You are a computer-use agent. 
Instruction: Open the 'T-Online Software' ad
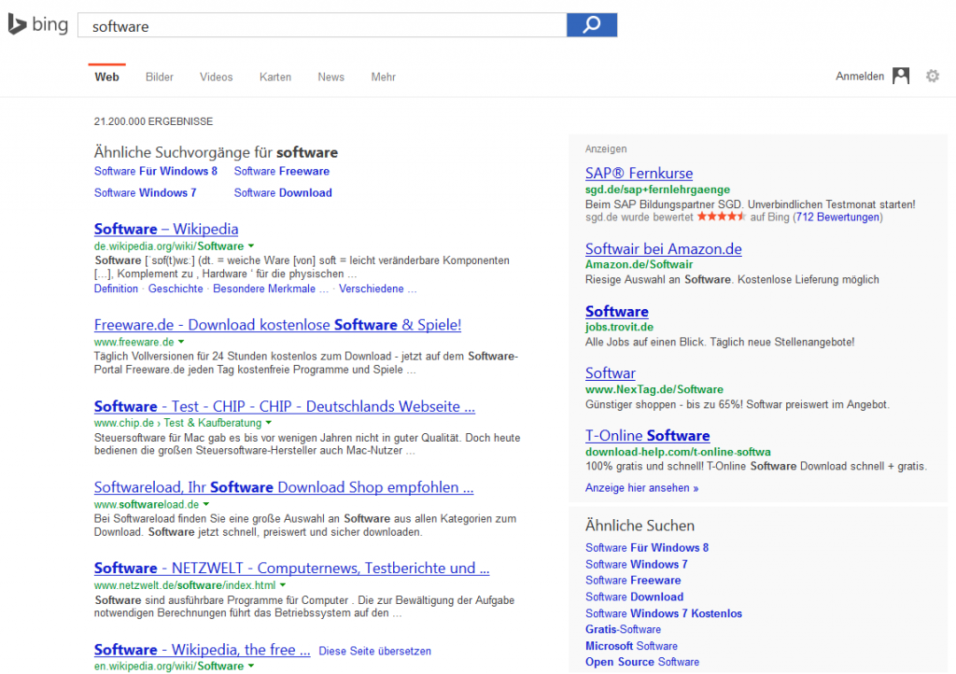(x=648, y=436)
